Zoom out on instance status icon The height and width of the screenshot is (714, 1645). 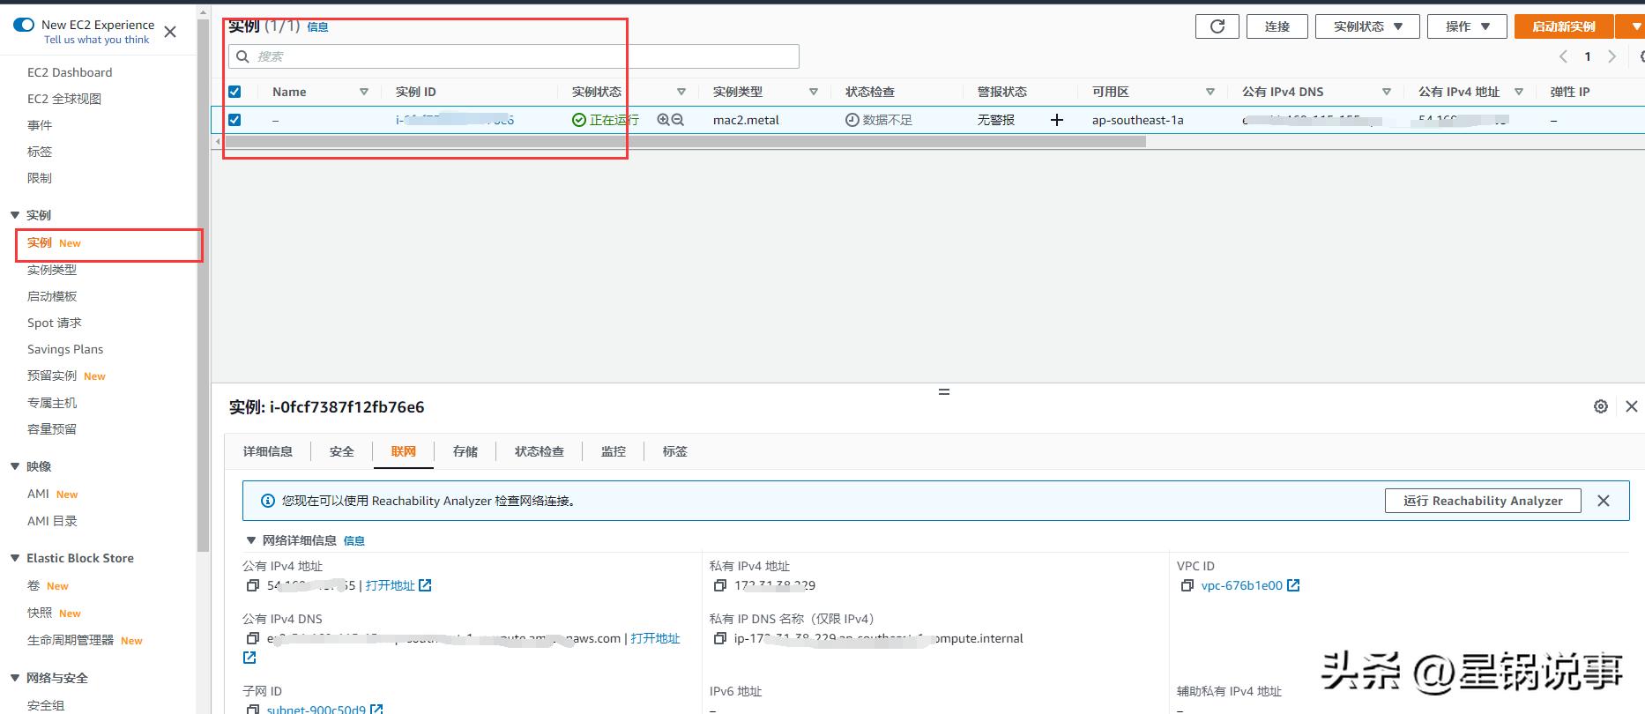pyautogui.click(x=678, y=120)
